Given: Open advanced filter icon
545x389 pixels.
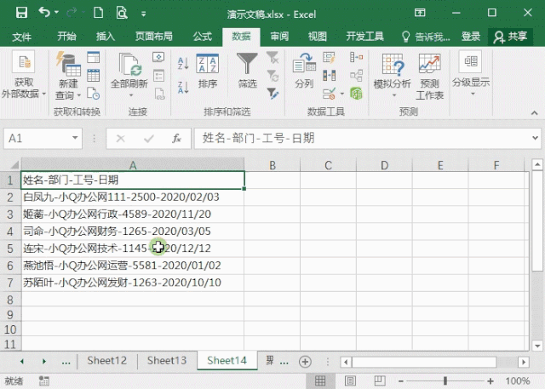Looking at the screenshot, I should tap(272, 94).
